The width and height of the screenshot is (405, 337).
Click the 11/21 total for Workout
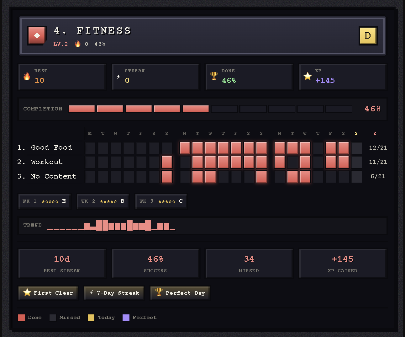[x=378, y=162]
